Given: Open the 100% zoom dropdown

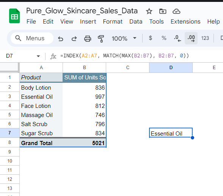Looking at the screenshot, I should pos(124,38).
